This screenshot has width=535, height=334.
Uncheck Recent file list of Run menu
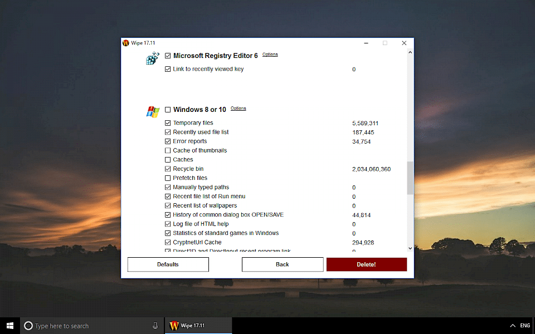point(168,197)
